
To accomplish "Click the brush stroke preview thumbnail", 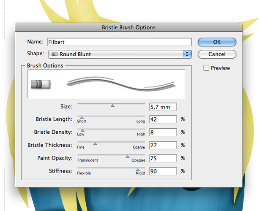I will (121, 84).
